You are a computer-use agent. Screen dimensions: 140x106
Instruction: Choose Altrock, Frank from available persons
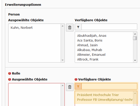88,59
